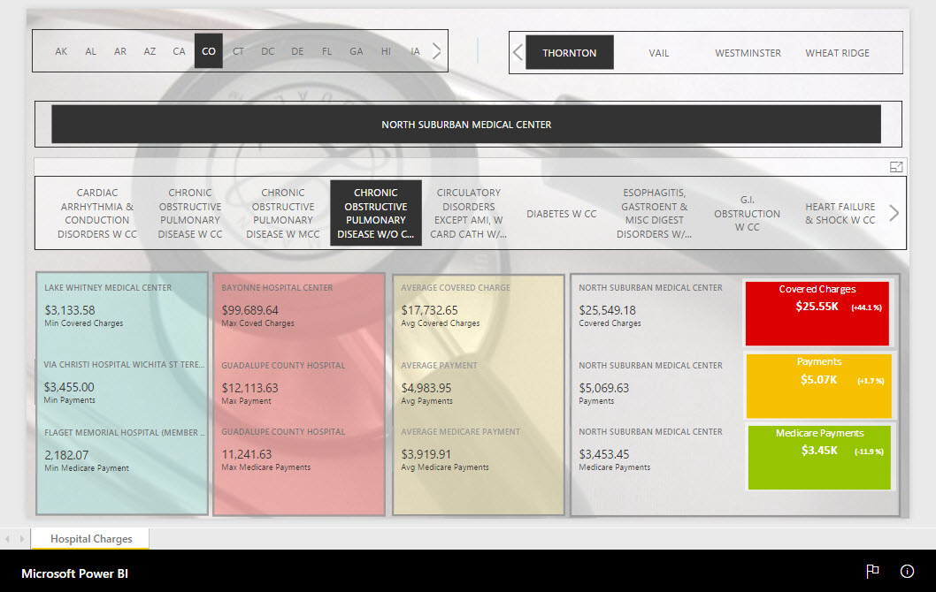Image resolution: width=936 pixels, height=592 pixels.
Task: Choose the VAIL city
Action: coord(658,52)
